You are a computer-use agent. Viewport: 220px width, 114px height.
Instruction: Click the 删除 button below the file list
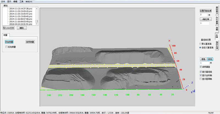pos(22,28)
